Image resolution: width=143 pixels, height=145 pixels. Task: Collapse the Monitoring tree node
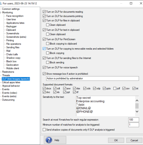(x=0, y=12)
